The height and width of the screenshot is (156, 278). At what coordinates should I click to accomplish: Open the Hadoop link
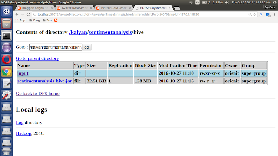pos(23,133)
